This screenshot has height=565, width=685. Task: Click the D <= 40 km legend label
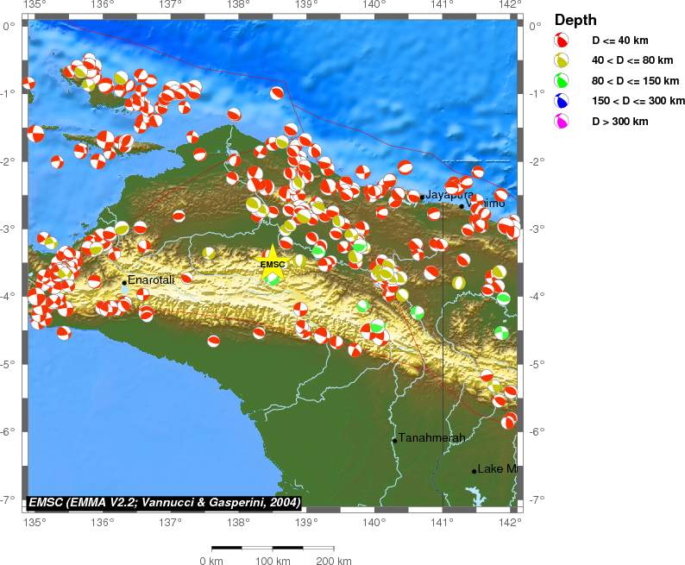pyautogui.click(x=620, y=41)
